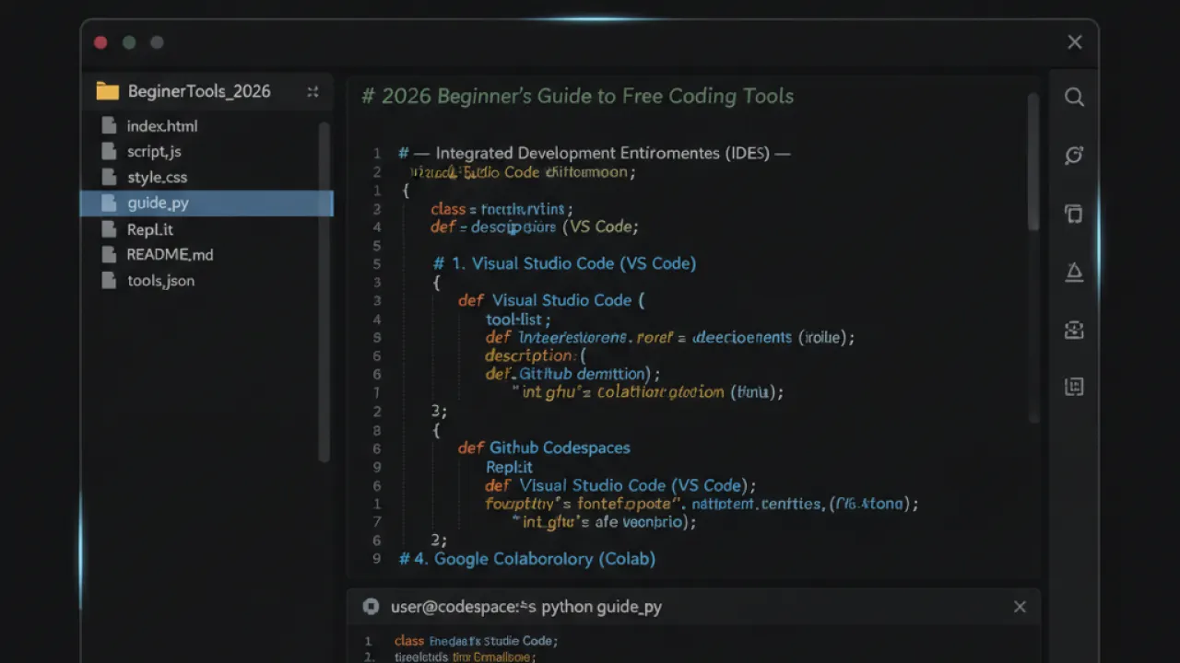Select style.css in the explorer

click(x=158, y=178)
